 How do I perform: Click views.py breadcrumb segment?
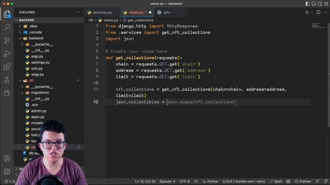111,20
